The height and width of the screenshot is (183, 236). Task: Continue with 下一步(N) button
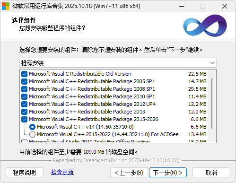(x=168, y=173)
